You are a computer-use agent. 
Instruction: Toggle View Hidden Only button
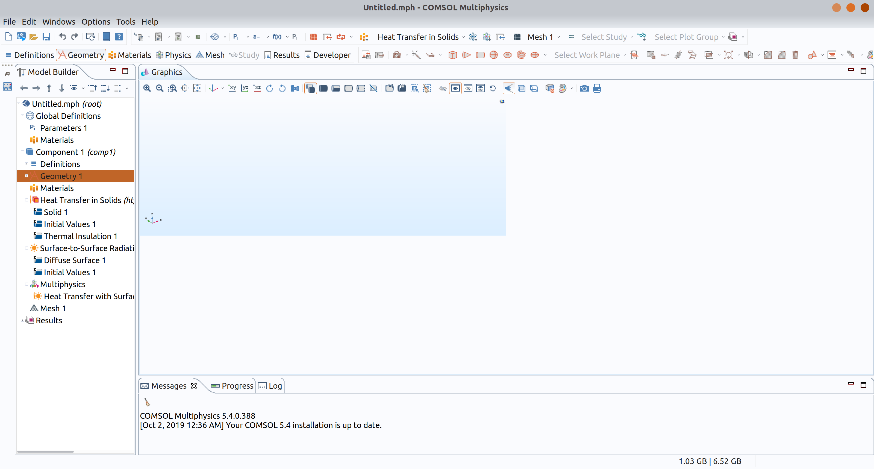click(x=468, y=88)
